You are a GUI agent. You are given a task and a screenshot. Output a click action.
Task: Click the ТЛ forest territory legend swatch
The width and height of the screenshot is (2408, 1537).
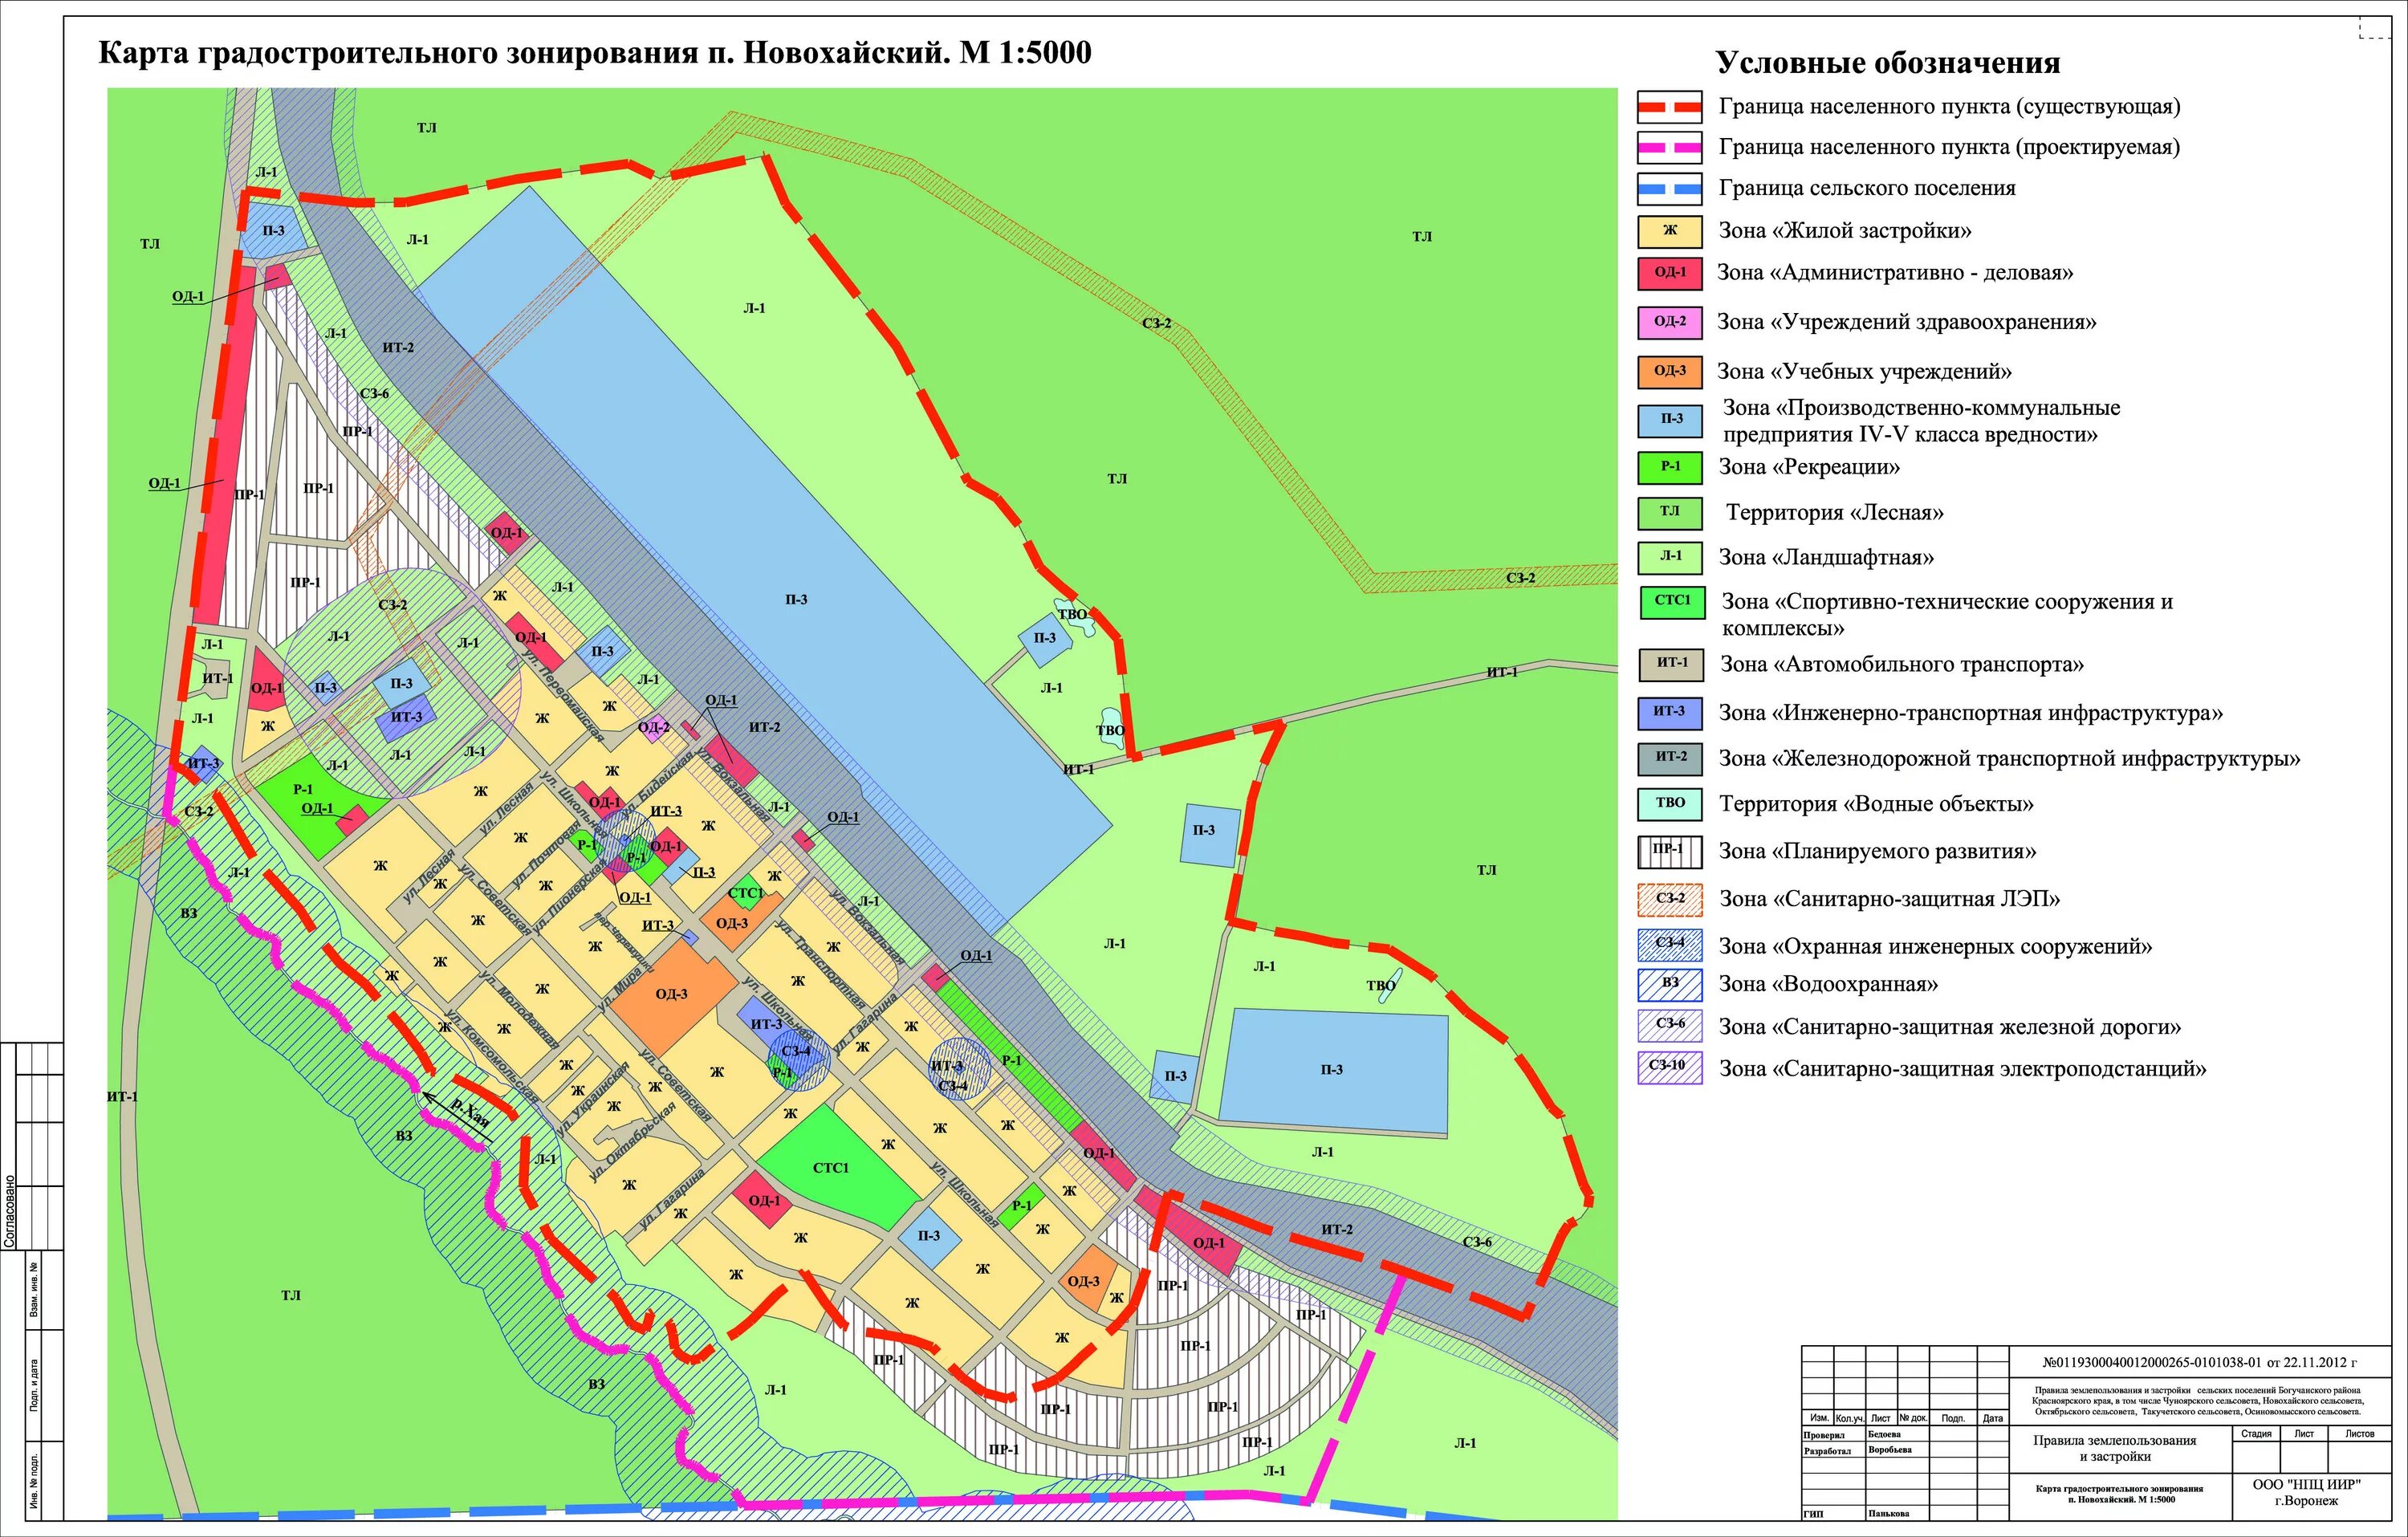pos(1669,512)
